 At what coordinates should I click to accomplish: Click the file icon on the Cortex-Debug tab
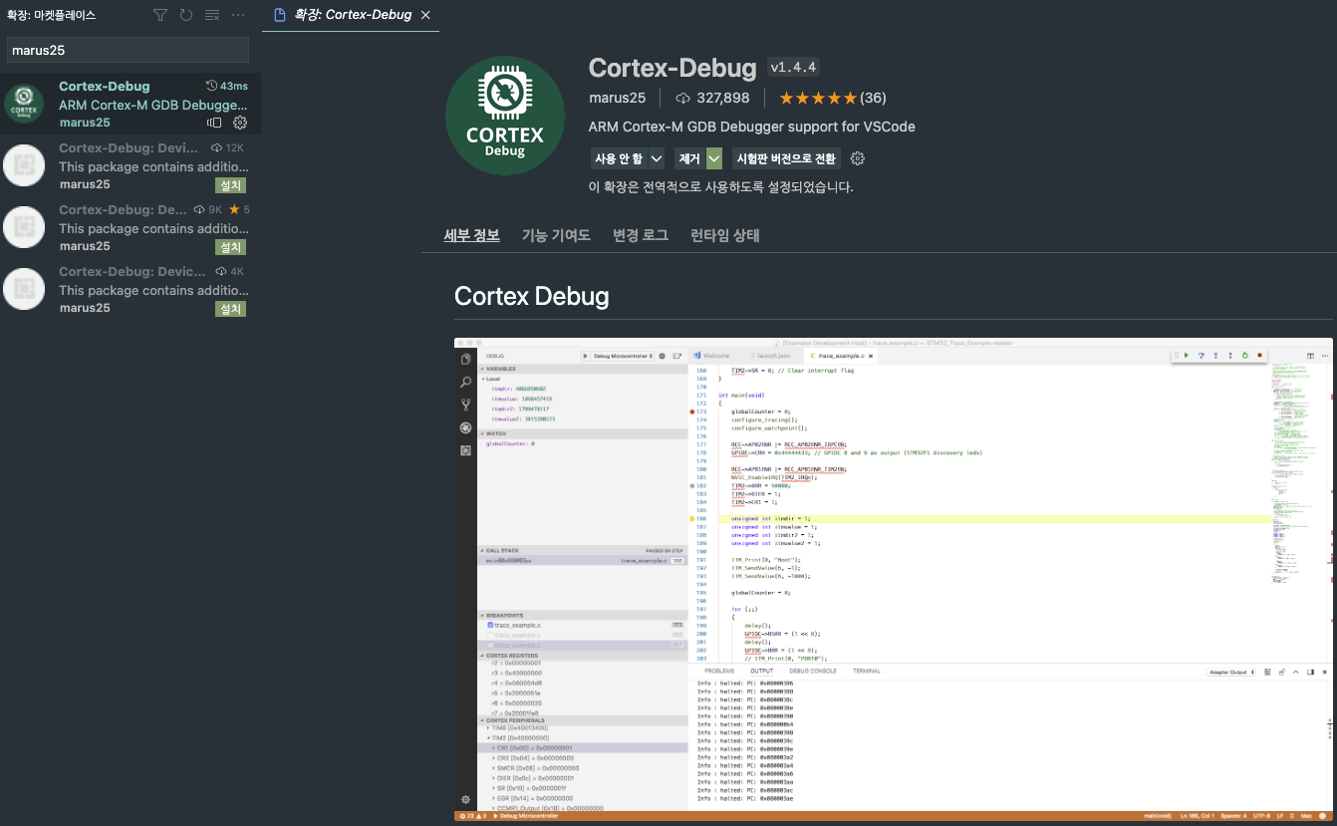(x=279, y=15)
